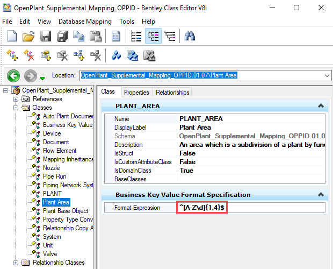Collapse the OpenPlant_Supplemental root node
Screen dimensions: 333x269
click(5, 90)
